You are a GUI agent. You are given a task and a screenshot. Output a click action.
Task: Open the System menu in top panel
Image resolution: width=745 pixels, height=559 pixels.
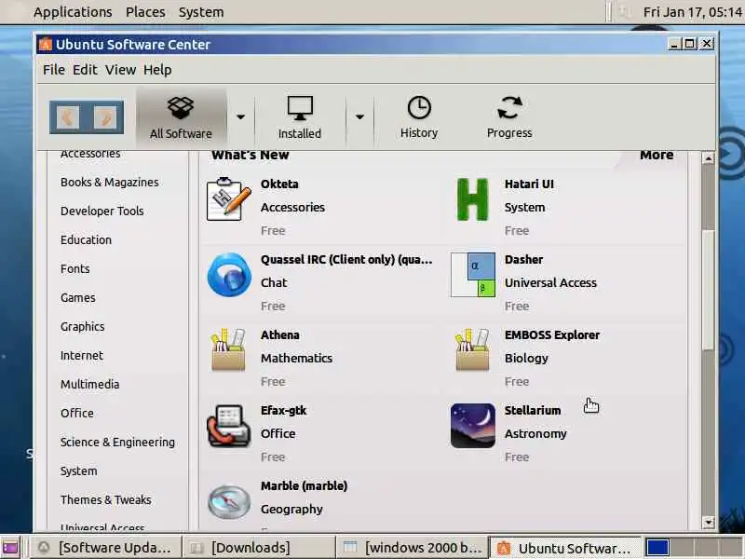point(201,12)
